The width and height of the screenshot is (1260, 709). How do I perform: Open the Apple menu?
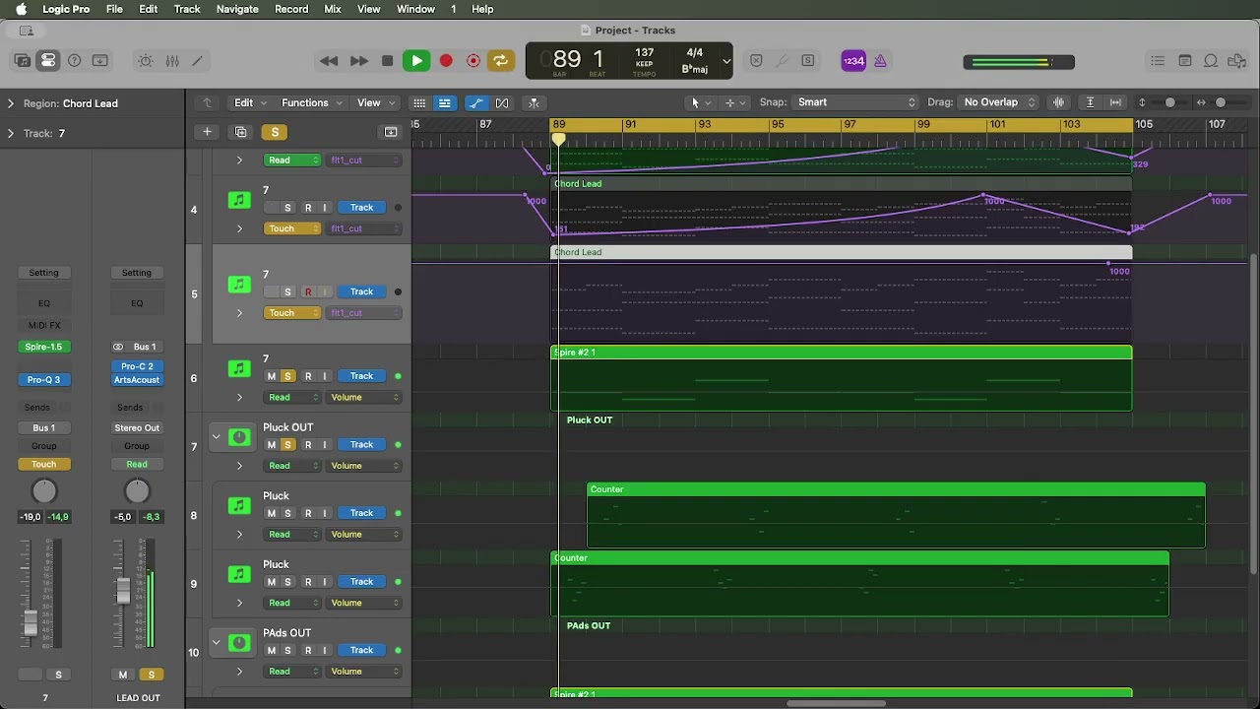click(x=21, y=9)
